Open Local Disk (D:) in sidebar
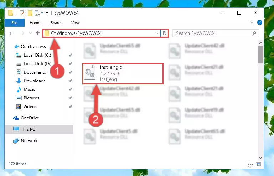The image size is (274, 176). tap(34, 64)
